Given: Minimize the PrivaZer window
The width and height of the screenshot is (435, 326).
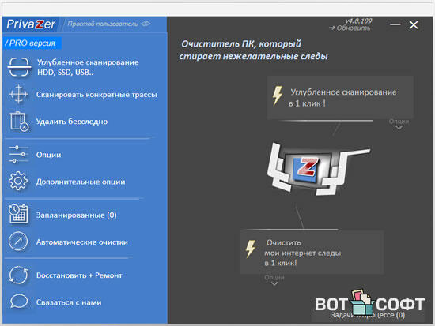Looking at the screenshot, I should [x=395, y=24].
